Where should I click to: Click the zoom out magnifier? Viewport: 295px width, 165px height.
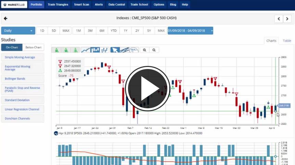[154, 50]
